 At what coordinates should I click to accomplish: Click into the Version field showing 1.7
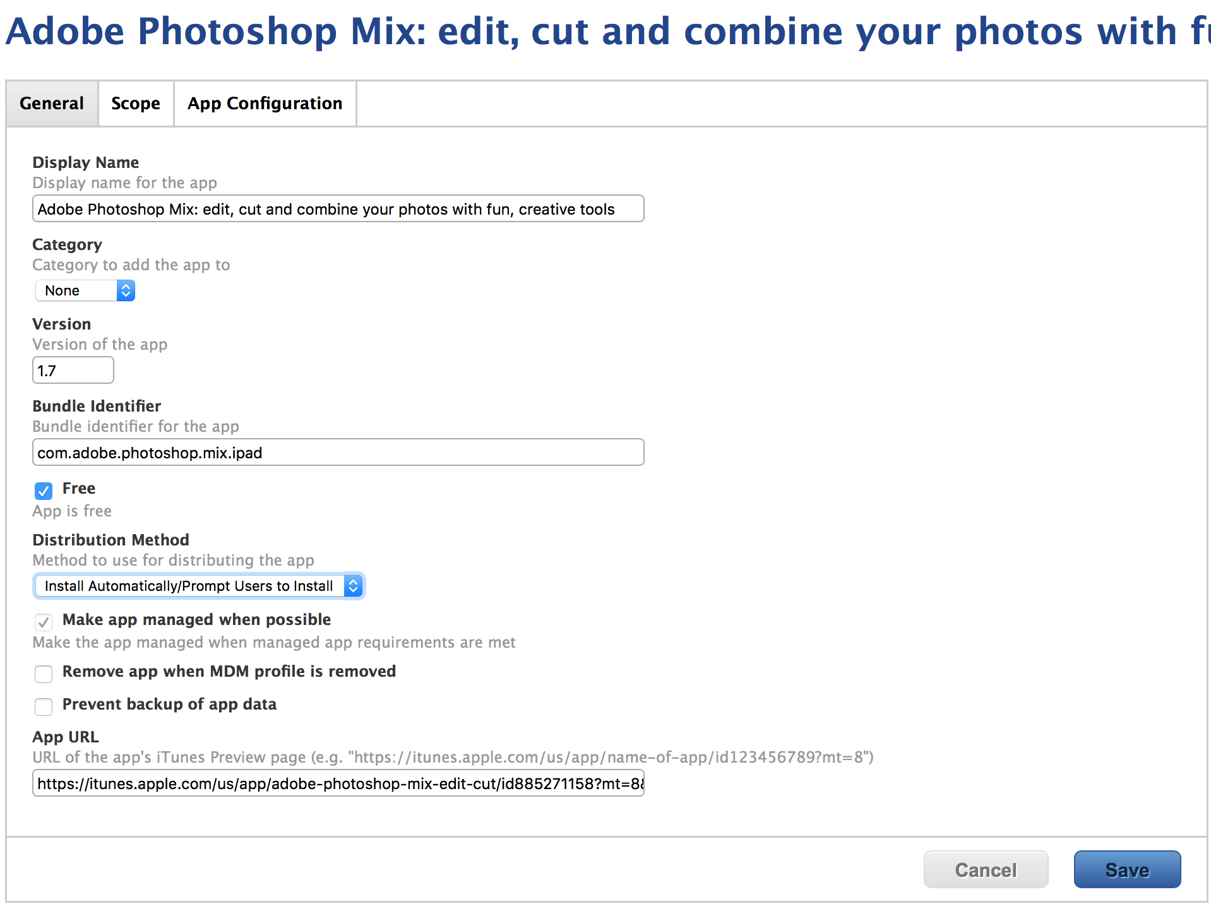[73, 371]
